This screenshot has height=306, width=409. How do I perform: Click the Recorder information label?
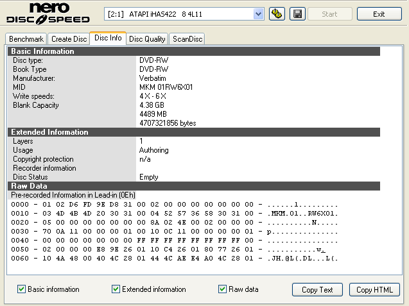(x=44, y=168)
